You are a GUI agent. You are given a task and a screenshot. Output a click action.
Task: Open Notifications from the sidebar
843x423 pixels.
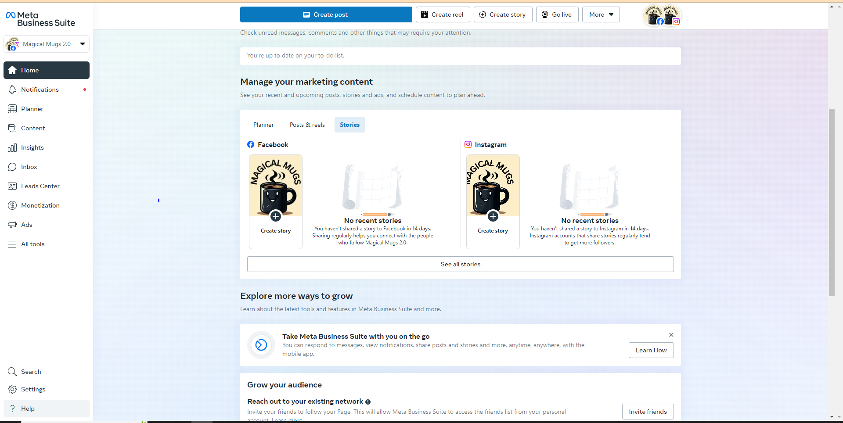coord(47,90)
